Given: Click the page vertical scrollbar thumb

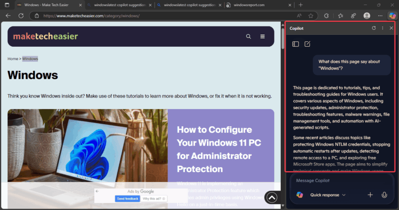Looking at the screenshot, I should point(283,38).
